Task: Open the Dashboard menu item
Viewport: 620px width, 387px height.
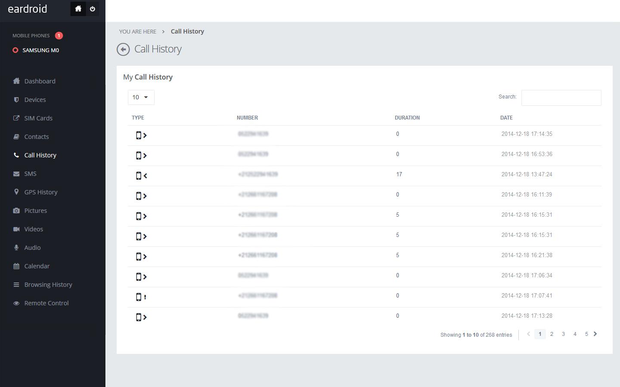Action: click(x=40, y=81)
